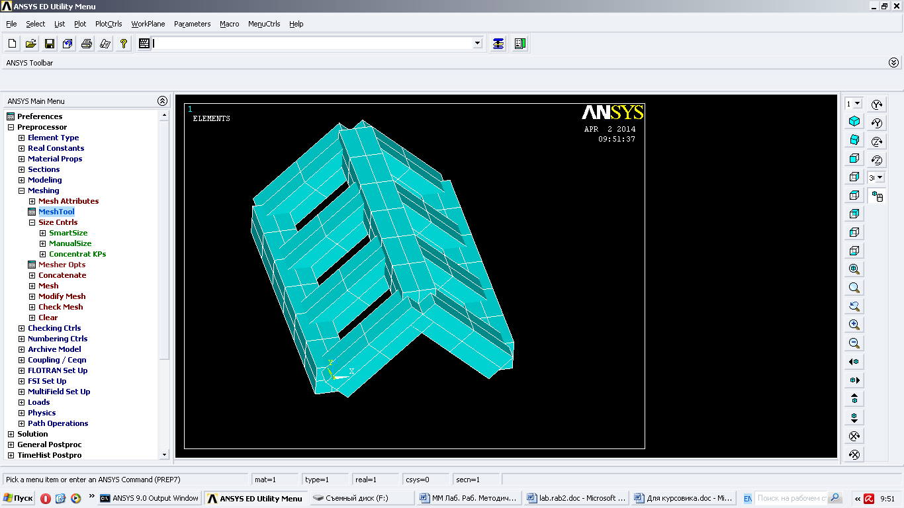Switch to the removable disk F: taskbar window

[x=362, y=499]
